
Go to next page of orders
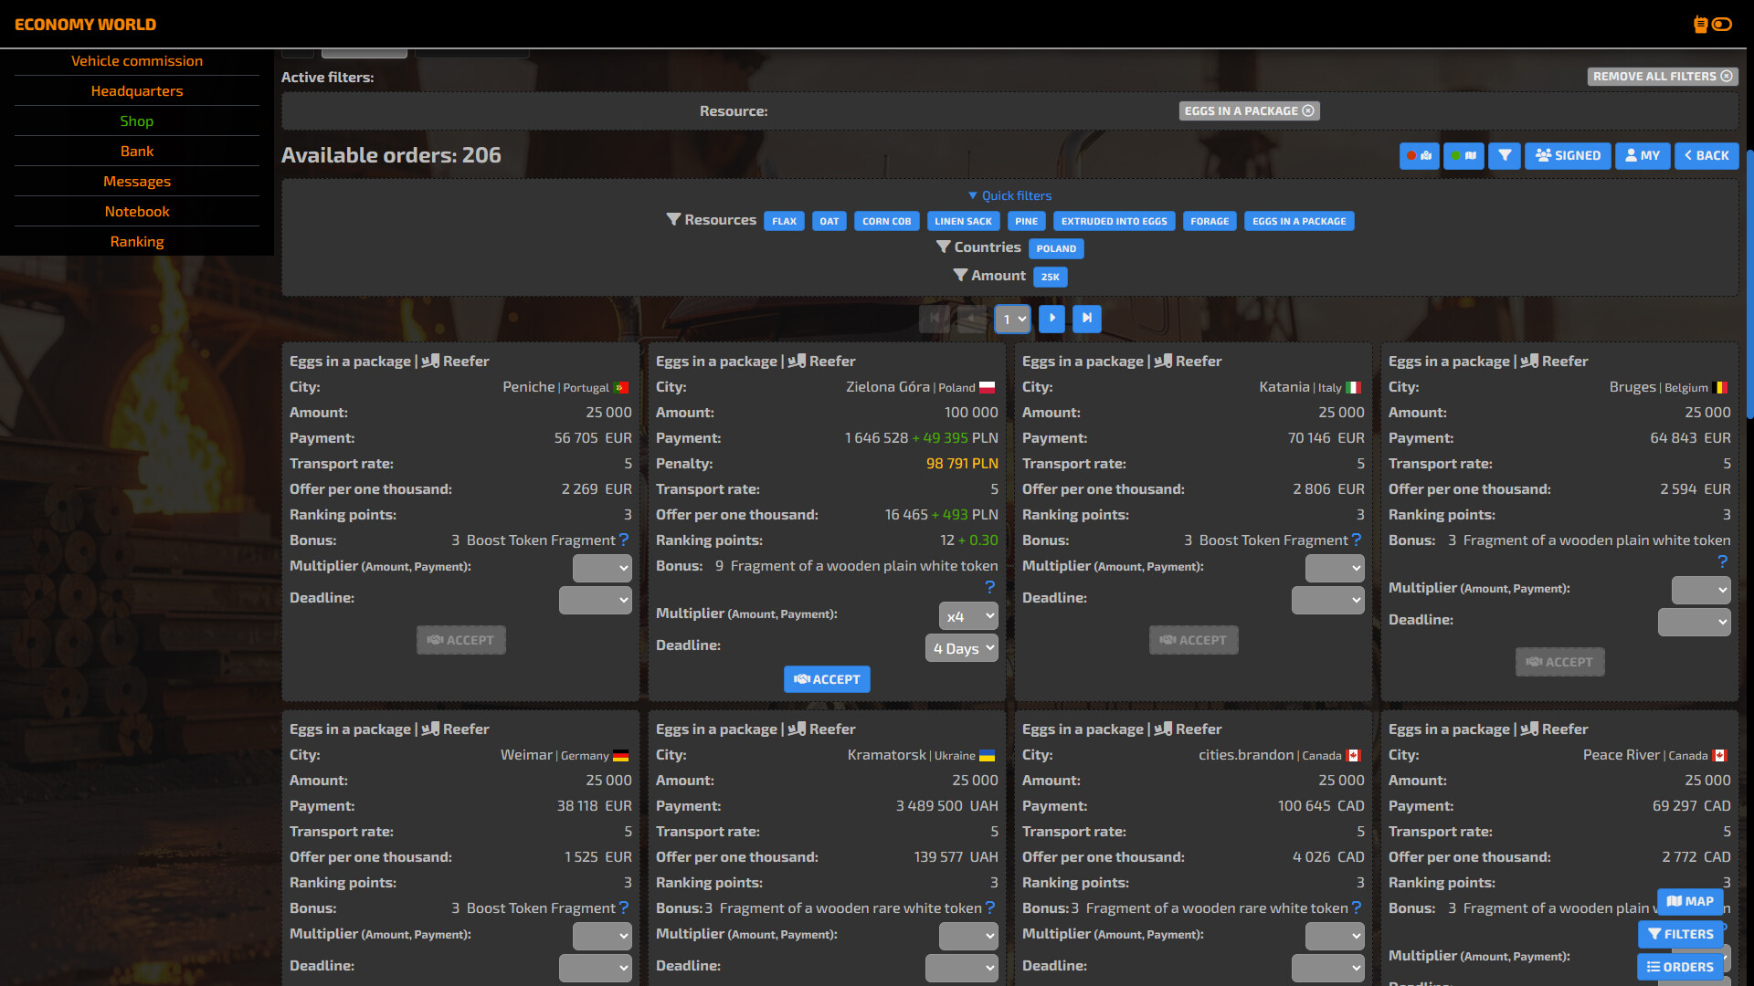pos(1051,319)
